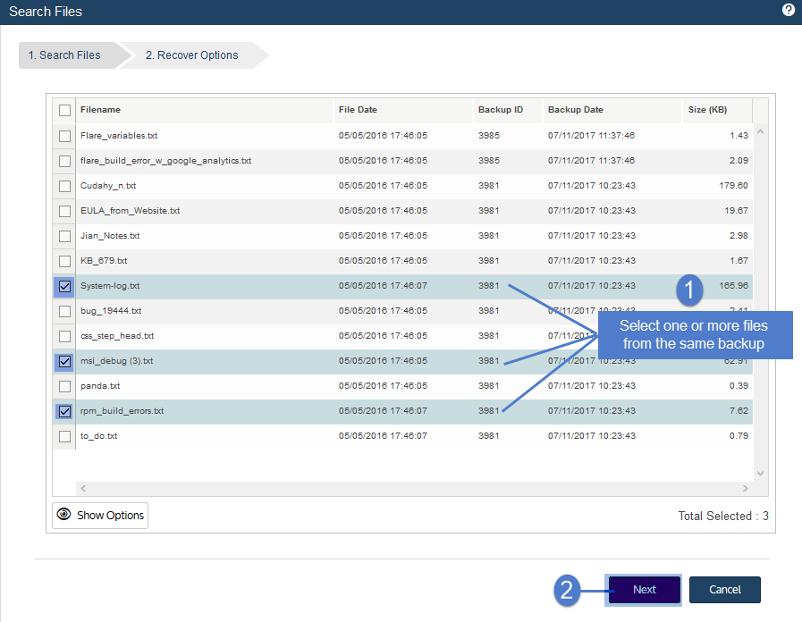
Task: Check the css_step_head.txt checkbox
Action: [x=64, y=336]
